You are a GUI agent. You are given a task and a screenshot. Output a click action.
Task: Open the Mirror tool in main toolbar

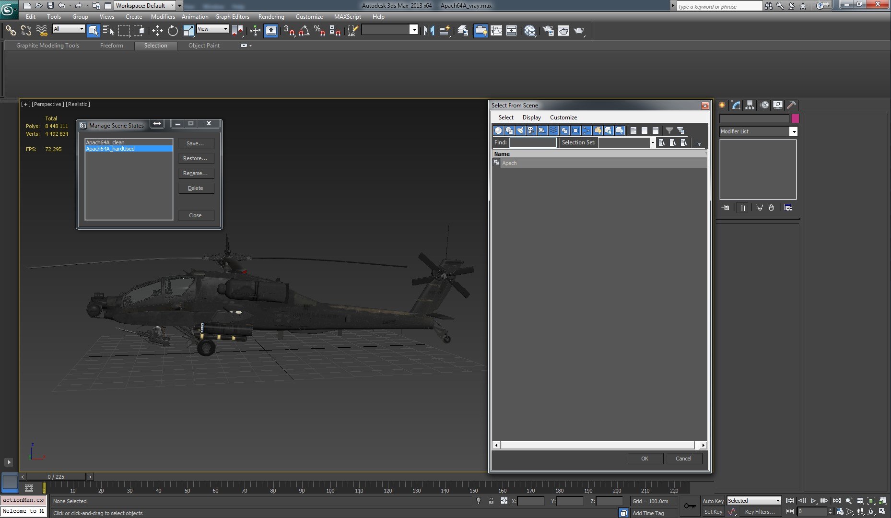(x=429, y=31)
